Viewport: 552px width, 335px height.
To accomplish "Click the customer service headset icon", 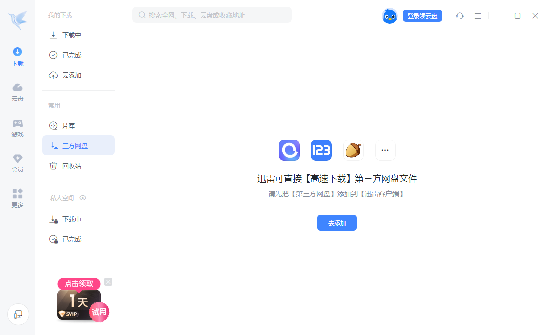I will [460, 16].
